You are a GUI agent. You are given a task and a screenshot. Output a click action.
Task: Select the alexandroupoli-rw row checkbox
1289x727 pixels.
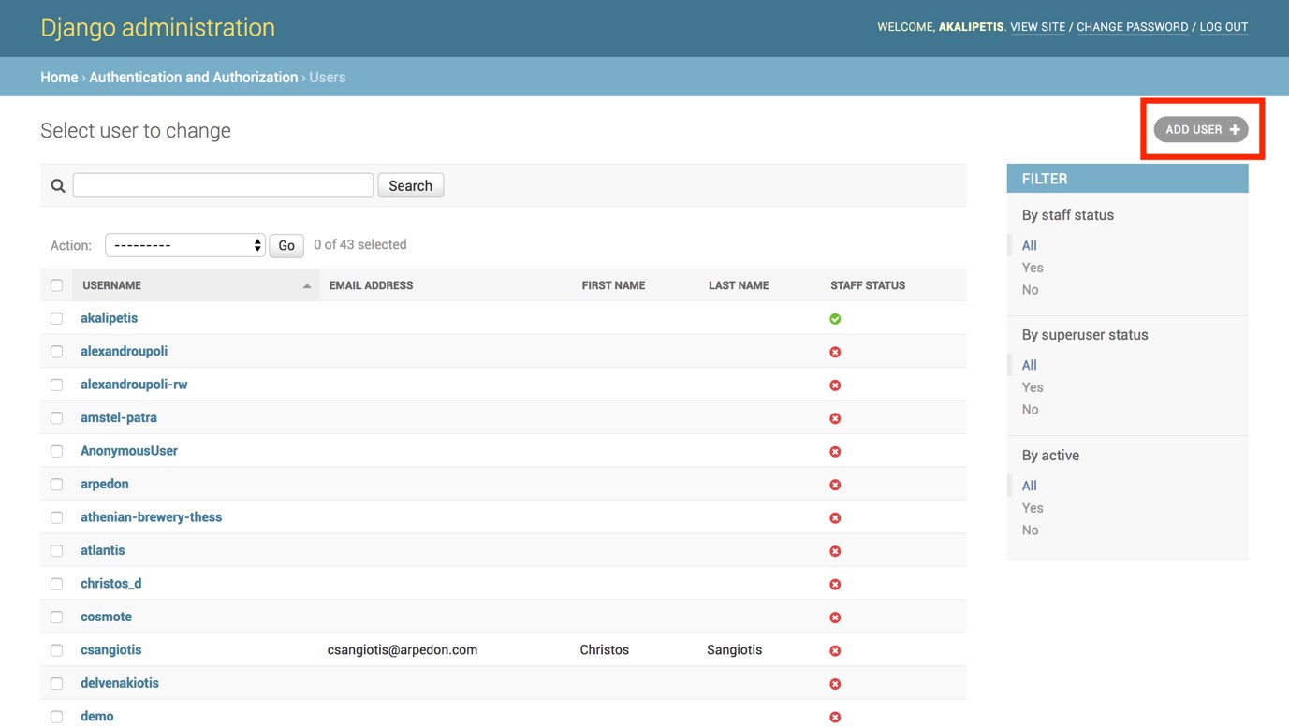[x=57, y=385]
